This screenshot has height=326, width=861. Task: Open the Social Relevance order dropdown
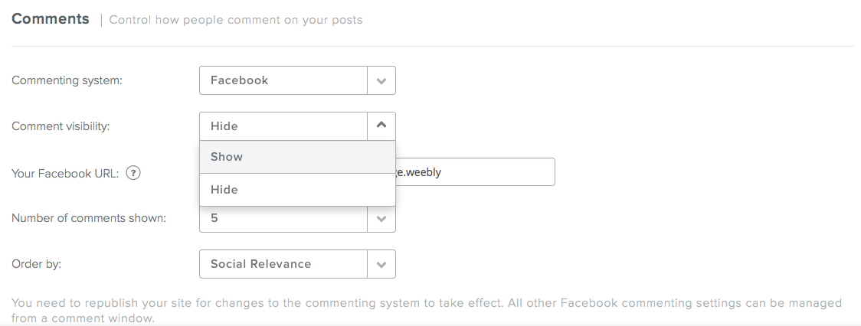pyautogui.click(x=283, y=264)
